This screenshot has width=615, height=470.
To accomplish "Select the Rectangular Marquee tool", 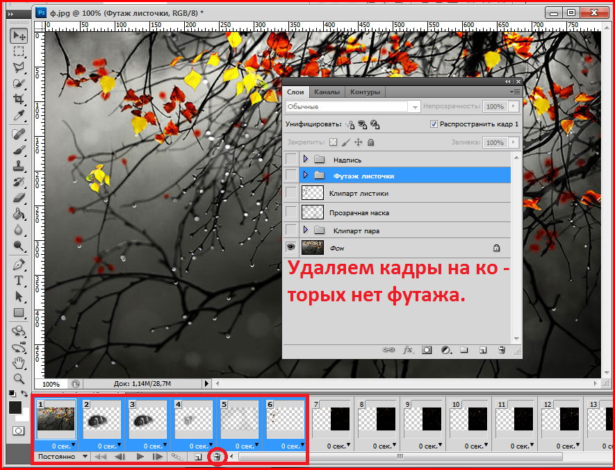I will pos(19,51).
